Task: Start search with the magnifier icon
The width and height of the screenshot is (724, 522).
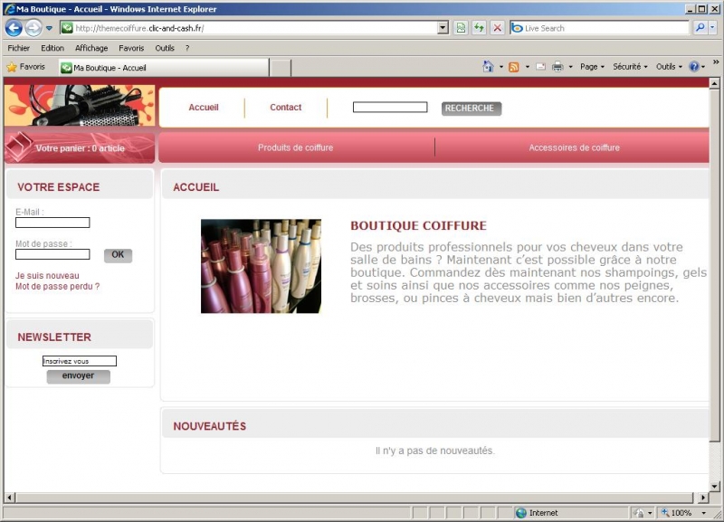Action: pyautogui.click(x=700, y=28)
